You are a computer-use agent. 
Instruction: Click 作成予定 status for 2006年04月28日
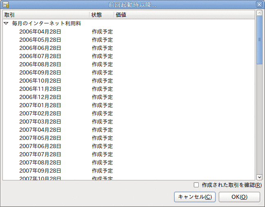click(102, 32)
